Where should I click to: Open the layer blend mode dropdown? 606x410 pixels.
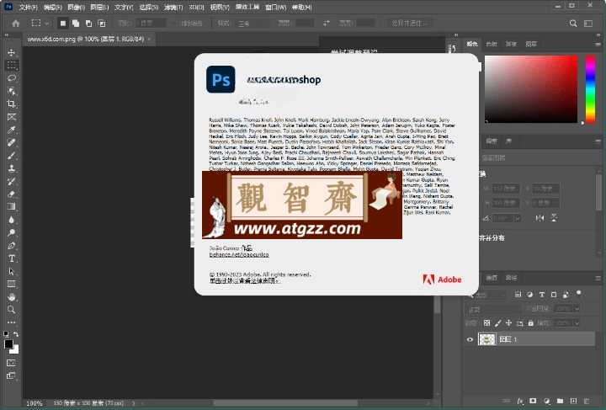tap(492, 309)
